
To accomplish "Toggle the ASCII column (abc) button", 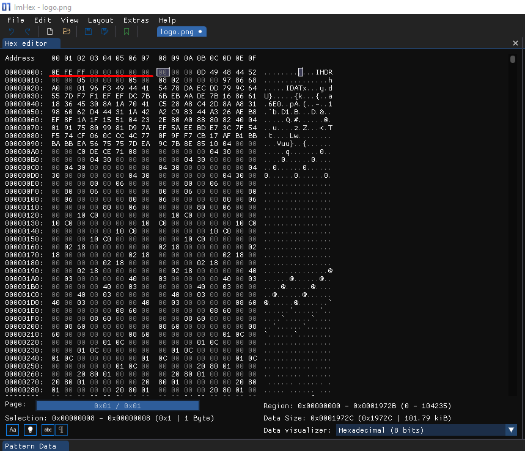I will 48,430.
